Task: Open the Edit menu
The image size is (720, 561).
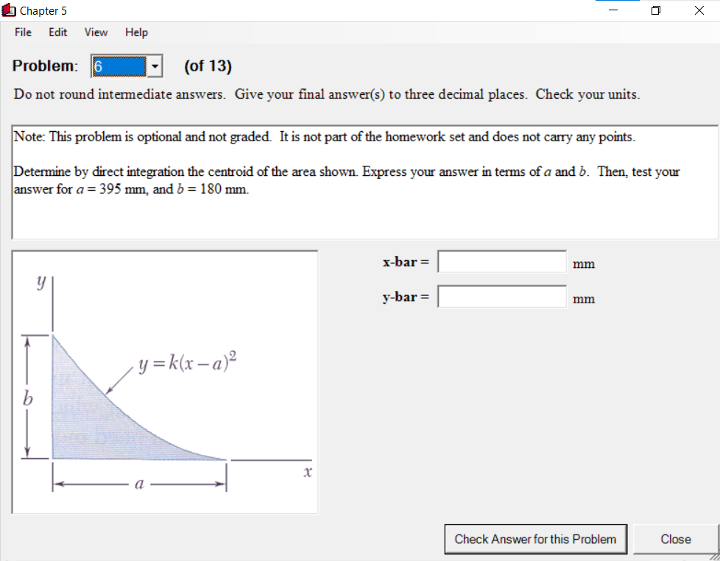Action: [x=57, y=32]
